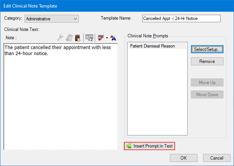Confirm with the OK button
The height and width of the screenshot is (166, 234).
[183, 158]
